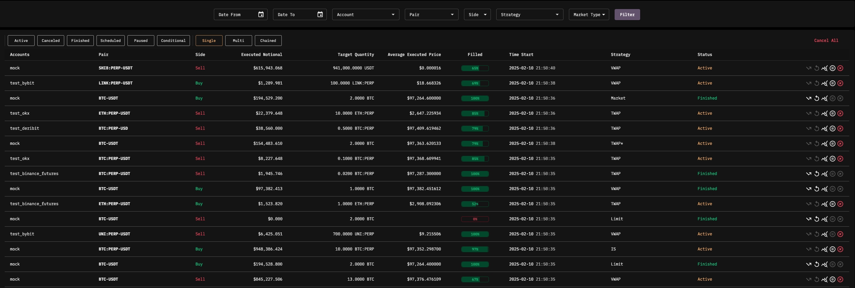
Task: Click the purple Filter button
Action: point(627,14)
